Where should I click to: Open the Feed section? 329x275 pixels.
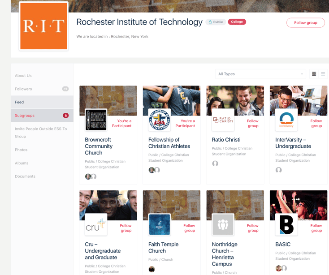click(42, 102)
